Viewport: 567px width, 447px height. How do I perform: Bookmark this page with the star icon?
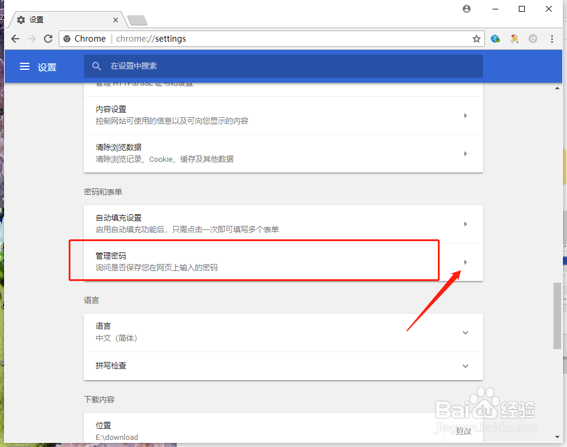click(x=476, y=39)
